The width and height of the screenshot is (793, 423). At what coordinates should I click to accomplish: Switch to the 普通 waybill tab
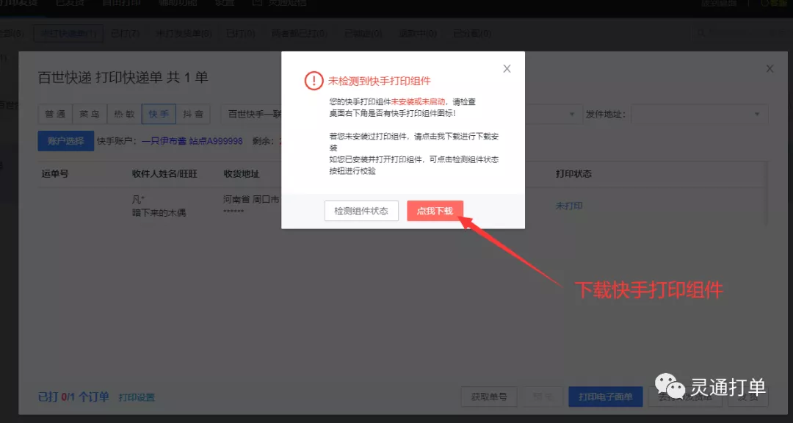(55, 115)
